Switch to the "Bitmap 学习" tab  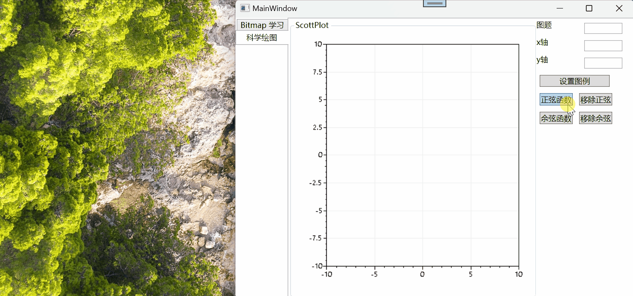(x=262, y=25)
